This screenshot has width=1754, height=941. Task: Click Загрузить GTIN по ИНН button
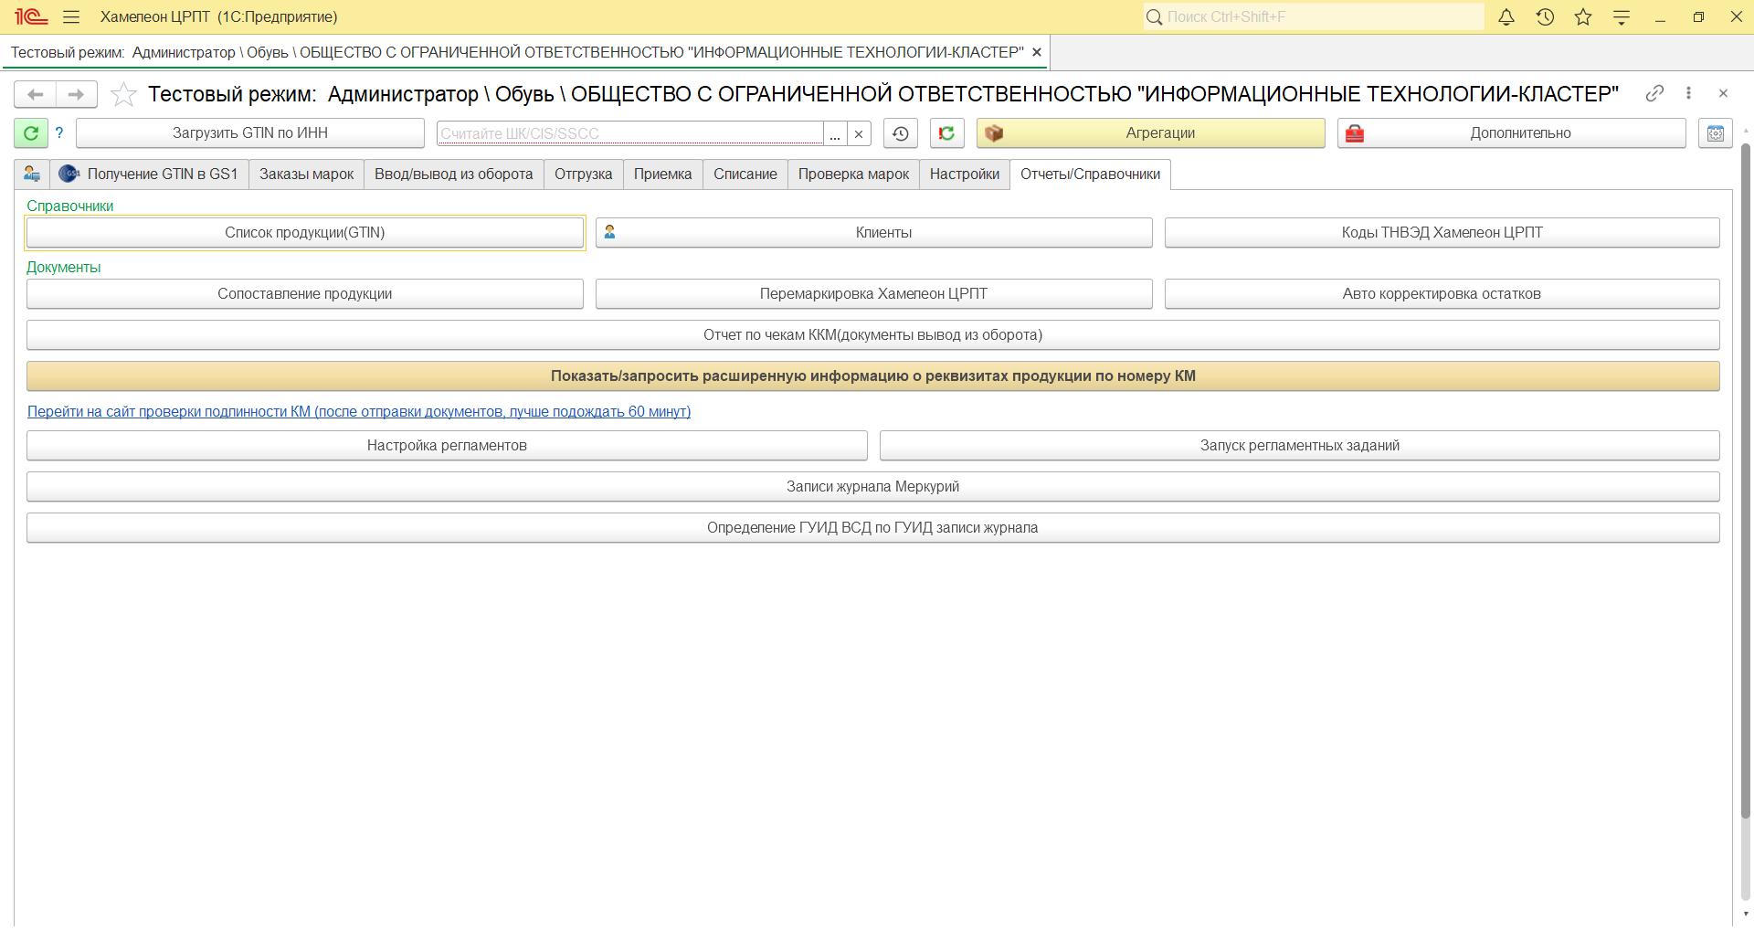250,133
